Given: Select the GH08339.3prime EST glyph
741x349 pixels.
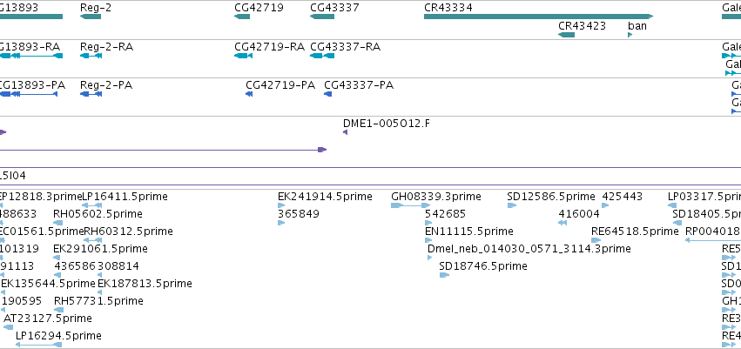Looking at the screenshot, I should 411,205.
